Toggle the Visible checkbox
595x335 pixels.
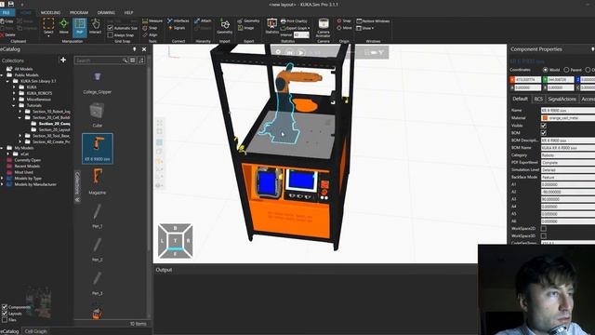544,126
